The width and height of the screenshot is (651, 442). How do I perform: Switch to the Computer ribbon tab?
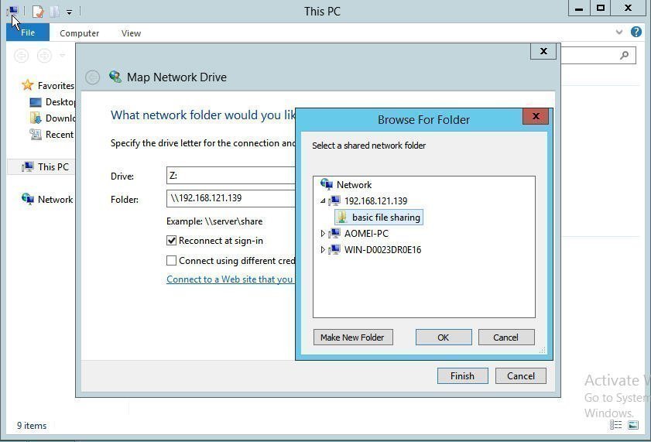(x=79, y=33)
